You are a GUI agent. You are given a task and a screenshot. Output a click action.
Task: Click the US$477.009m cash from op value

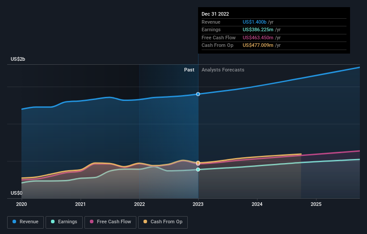click(x=258, y=46)
